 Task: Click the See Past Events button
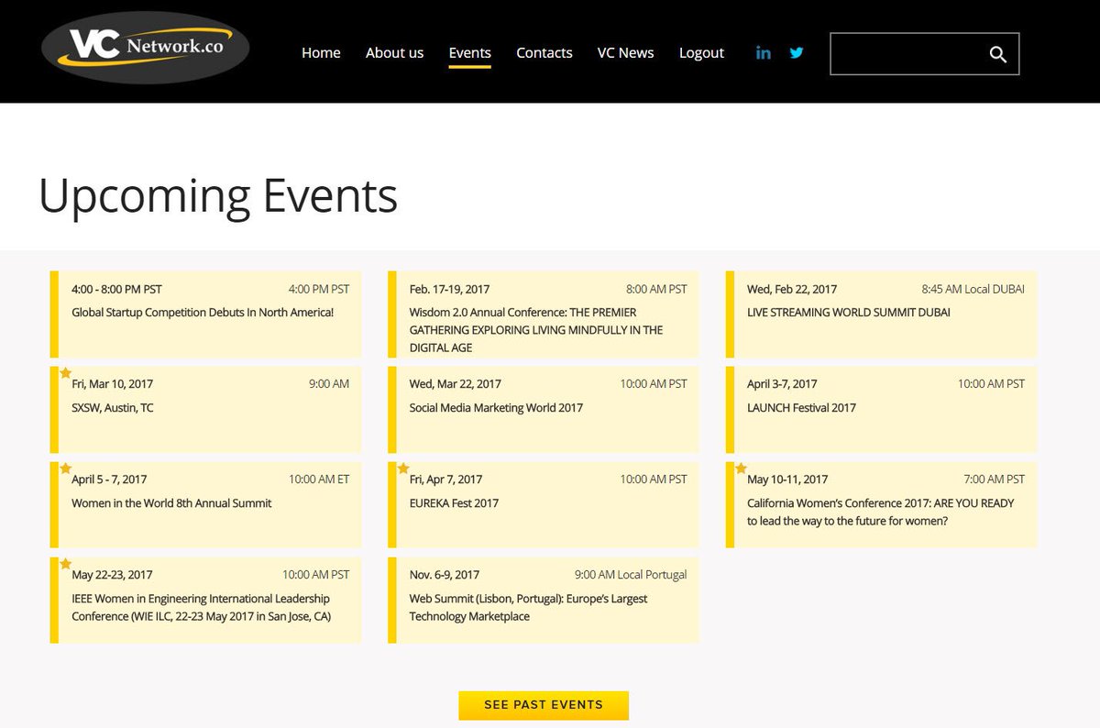point(544,705)
